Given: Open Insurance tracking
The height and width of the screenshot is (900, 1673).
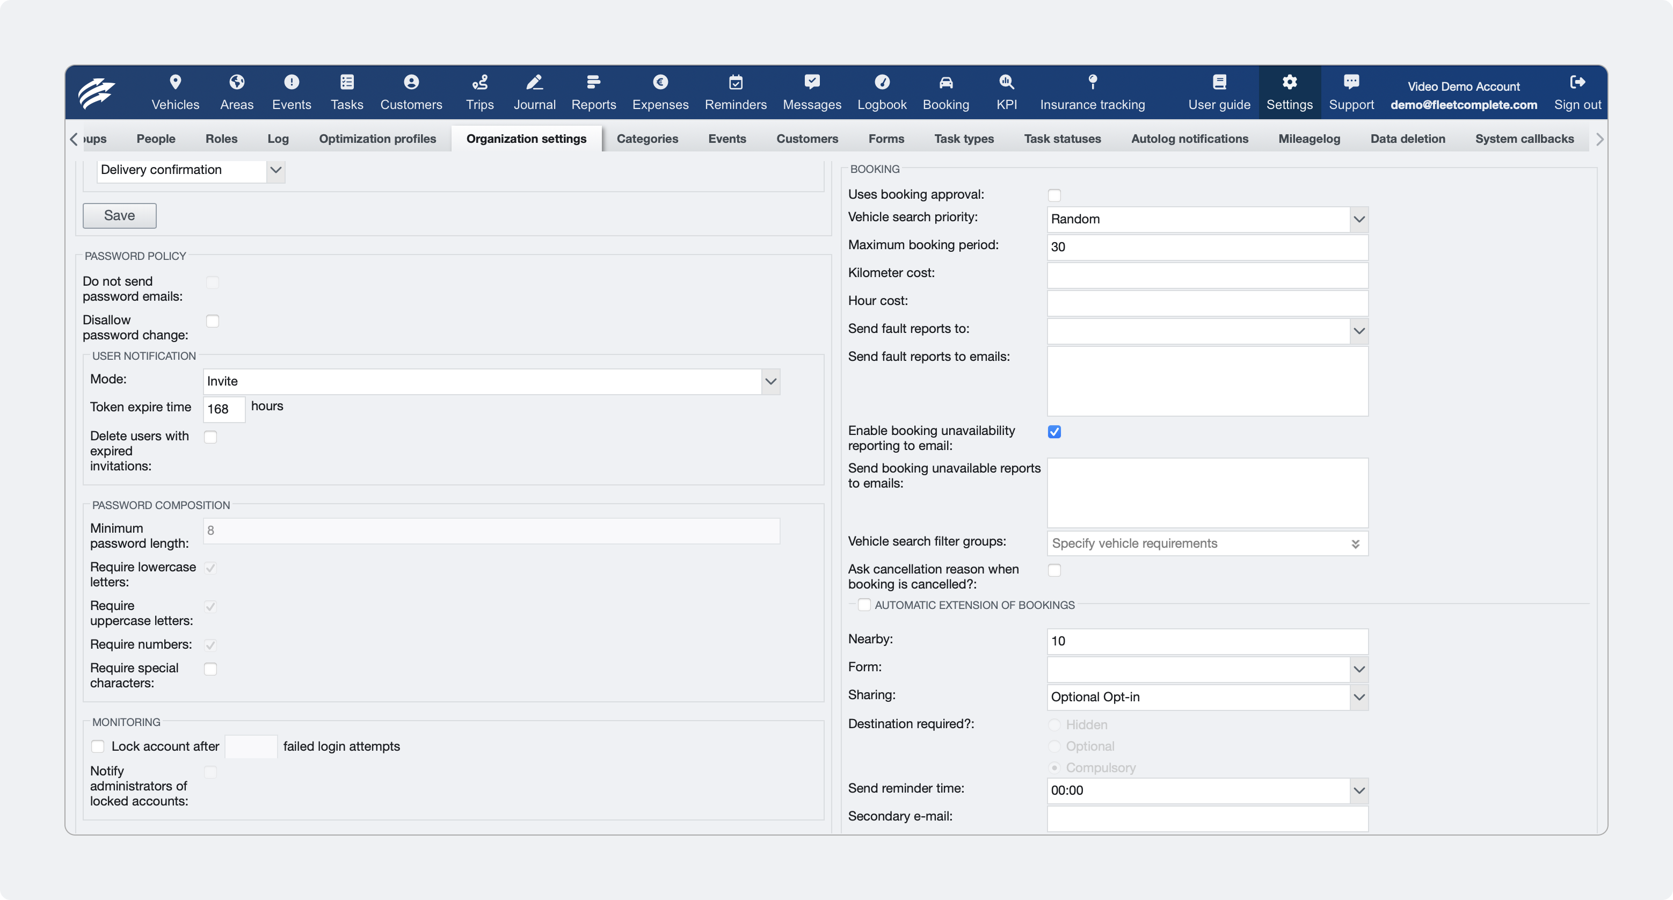Looking at the screenshot, I should click(x=1093, y=92).
